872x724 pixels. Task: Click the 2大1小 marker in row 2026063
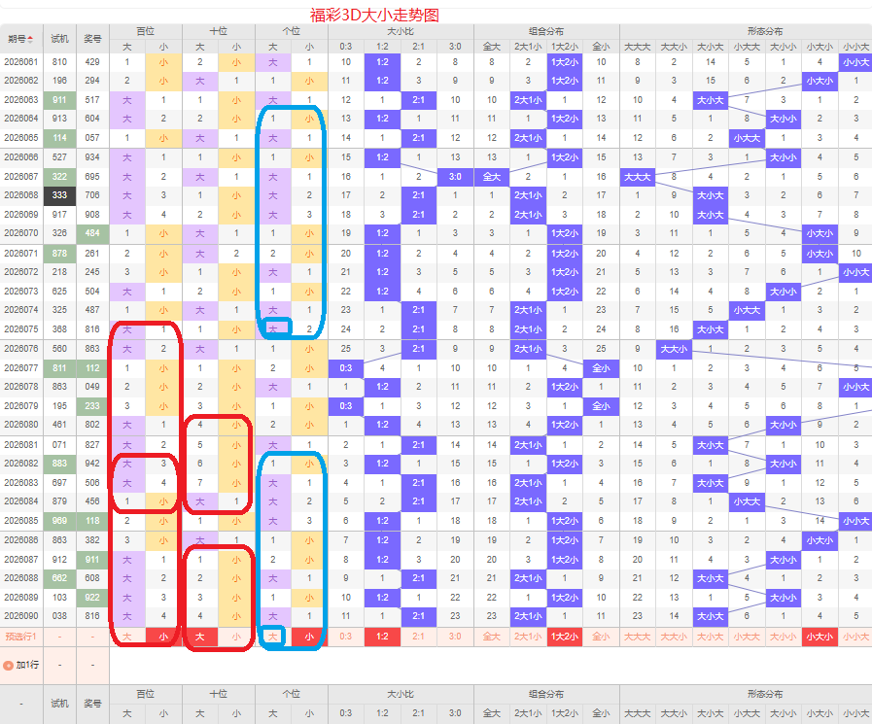tap(528, 100)
